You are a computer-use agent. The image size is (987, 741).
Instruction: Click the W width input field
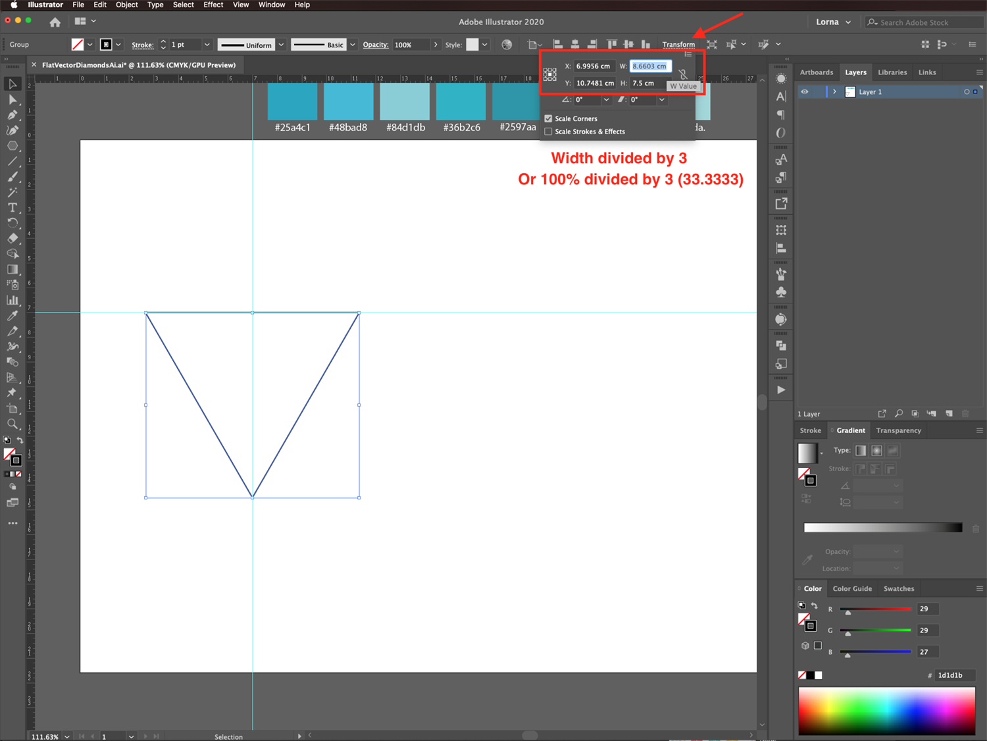coord(650,66)
